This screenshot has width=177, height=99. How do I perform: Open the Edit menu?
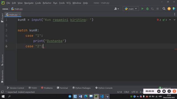14,3
